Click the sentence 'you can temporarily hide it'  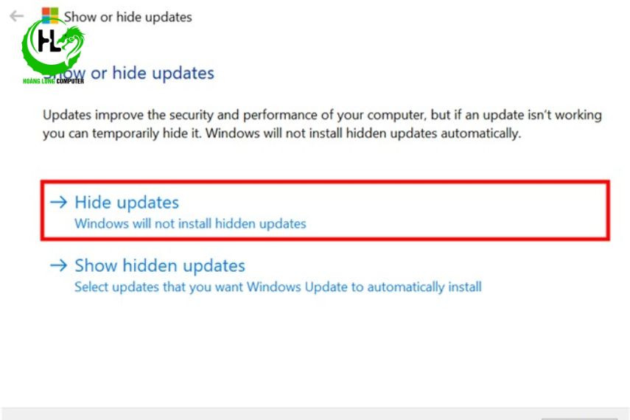coord(122,133)
